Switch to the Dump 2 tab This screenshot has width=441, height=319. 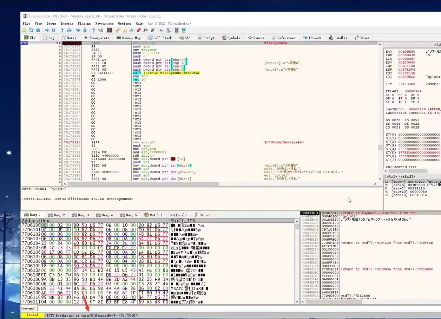point(56,215)
